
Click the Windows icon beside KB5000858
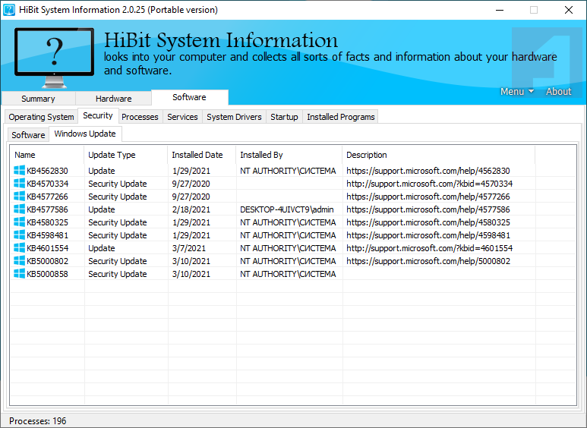(x=20, y=273)
